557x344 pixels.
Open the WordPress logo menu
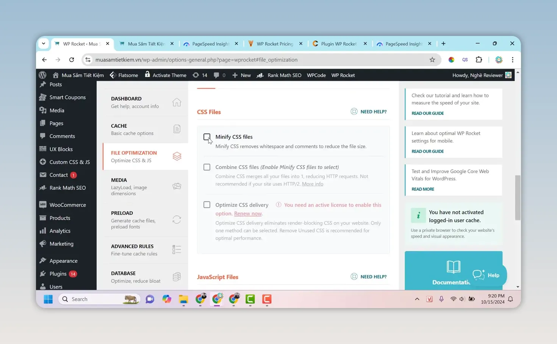(x=42, y=75)
